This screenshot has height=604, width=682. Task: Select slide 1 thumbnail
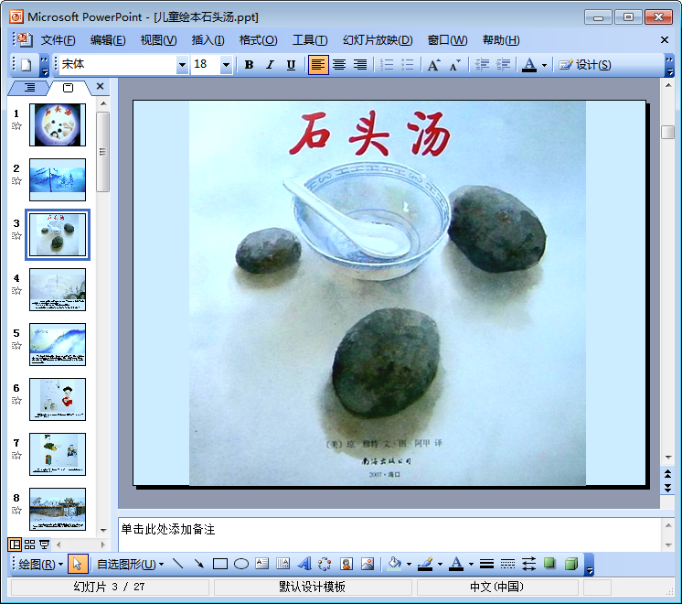tap(58, 124)
